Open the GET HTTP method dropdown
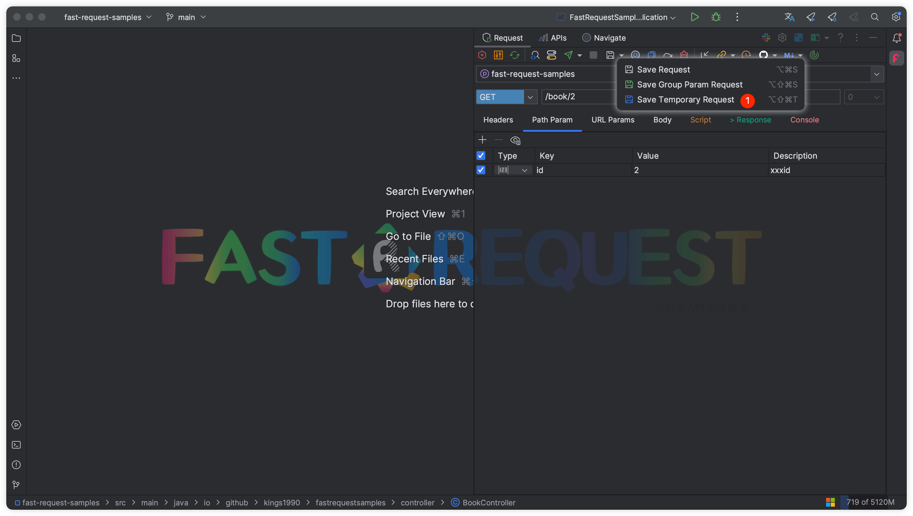Image resolution: width=913 pixels, height=516 pixels. pyautogui.click(x=530, y=97)
